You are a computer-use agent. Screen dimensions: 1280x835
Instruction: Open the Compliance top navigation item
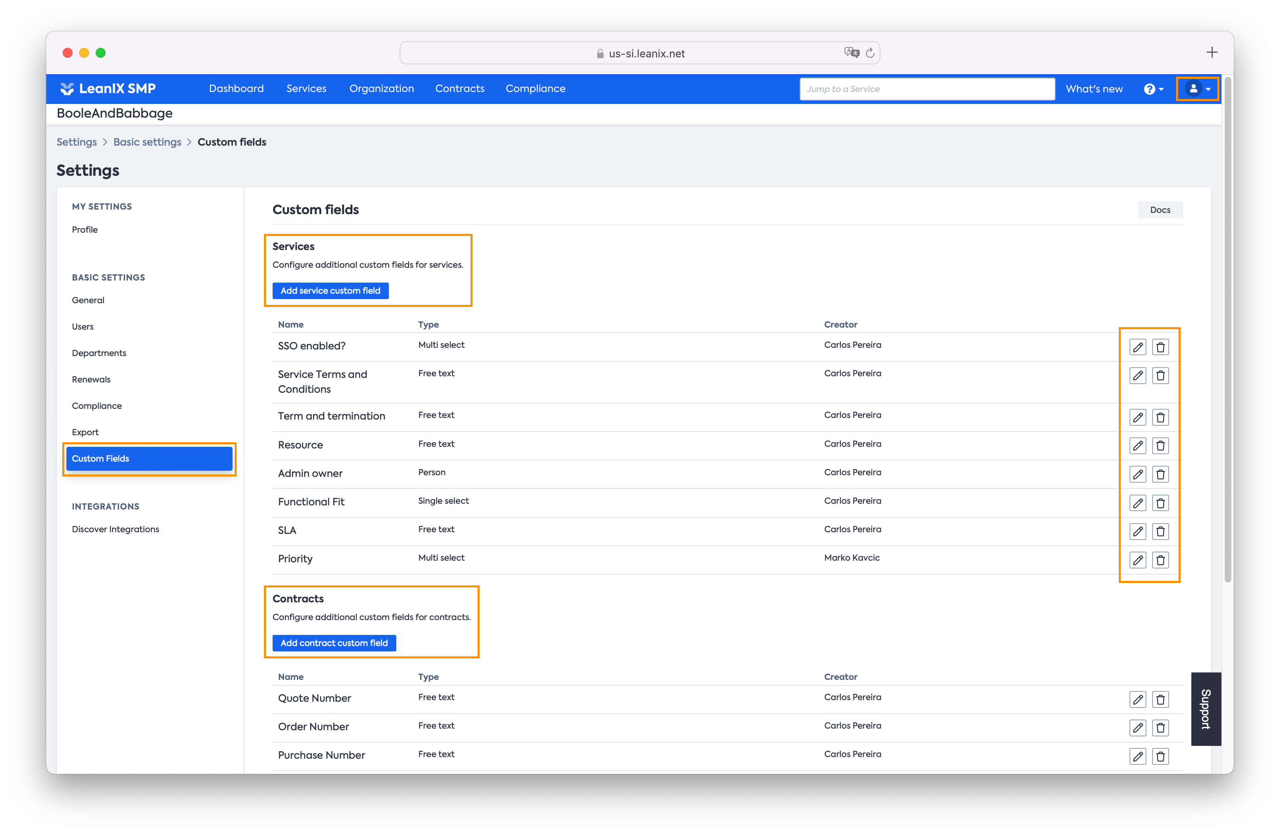(x=535, y=88)
